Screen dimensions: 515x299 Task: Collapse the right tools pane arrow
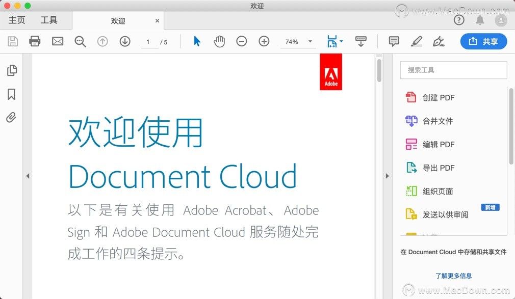[387, 176]
